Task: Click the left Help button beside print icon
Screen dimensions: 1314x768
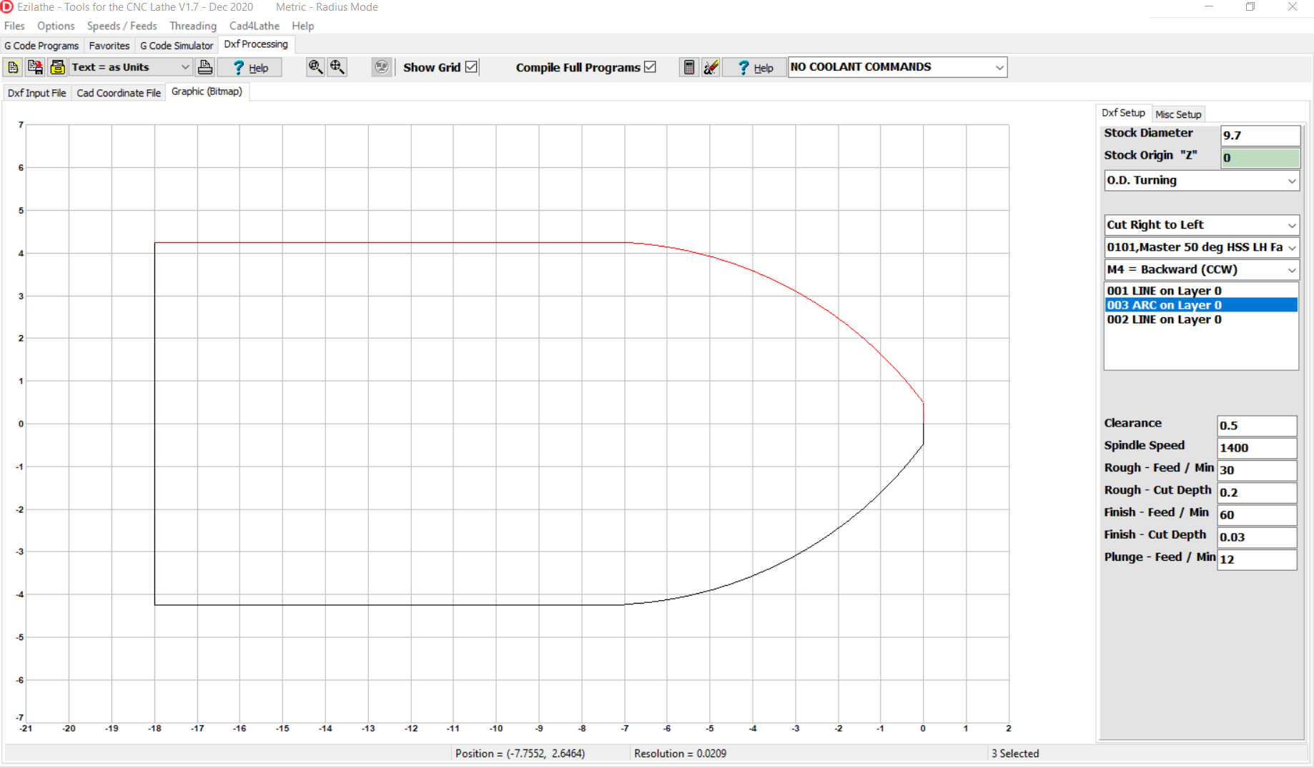Action: [x=250, y=67]
